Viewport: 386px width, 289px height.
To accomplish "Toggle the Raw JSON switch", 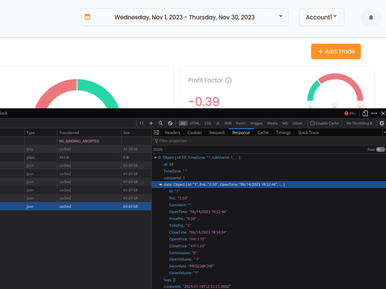I will pos(380,150).
